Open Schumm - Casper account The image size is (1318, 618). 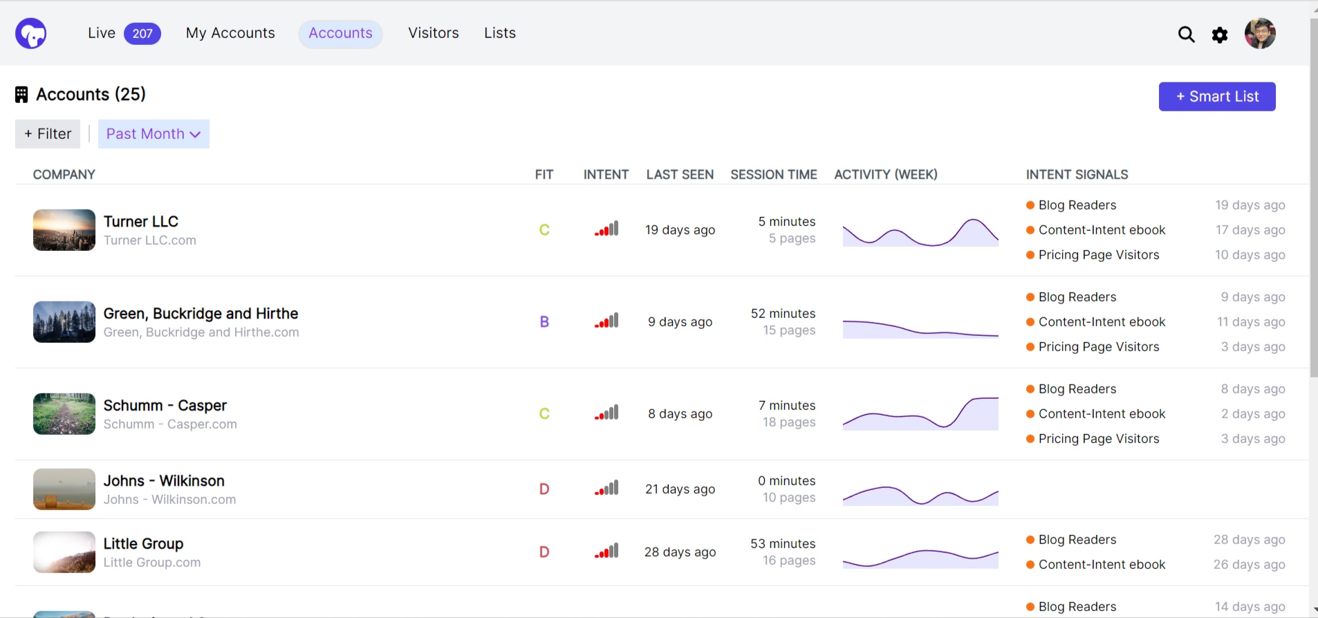tap(165, 406)
